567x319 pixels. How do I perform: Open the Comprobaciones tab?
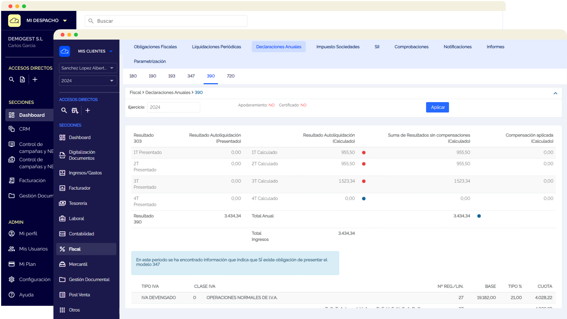(411, 47)
